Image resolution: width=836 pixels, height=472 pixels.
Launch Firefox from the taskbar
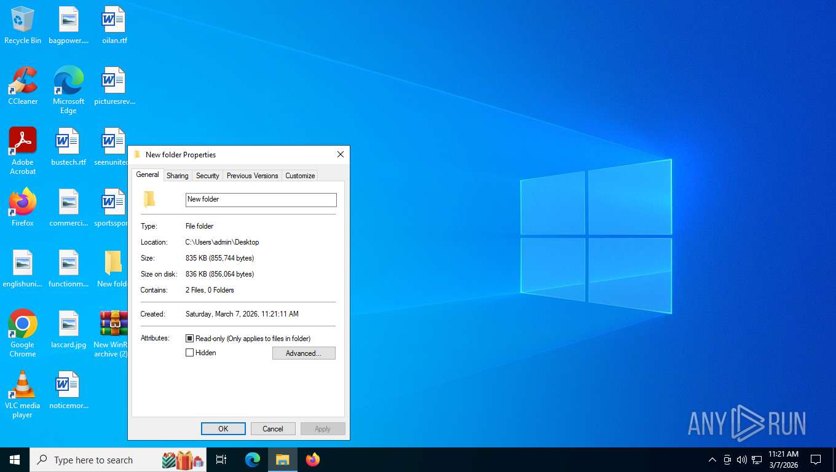313,460
